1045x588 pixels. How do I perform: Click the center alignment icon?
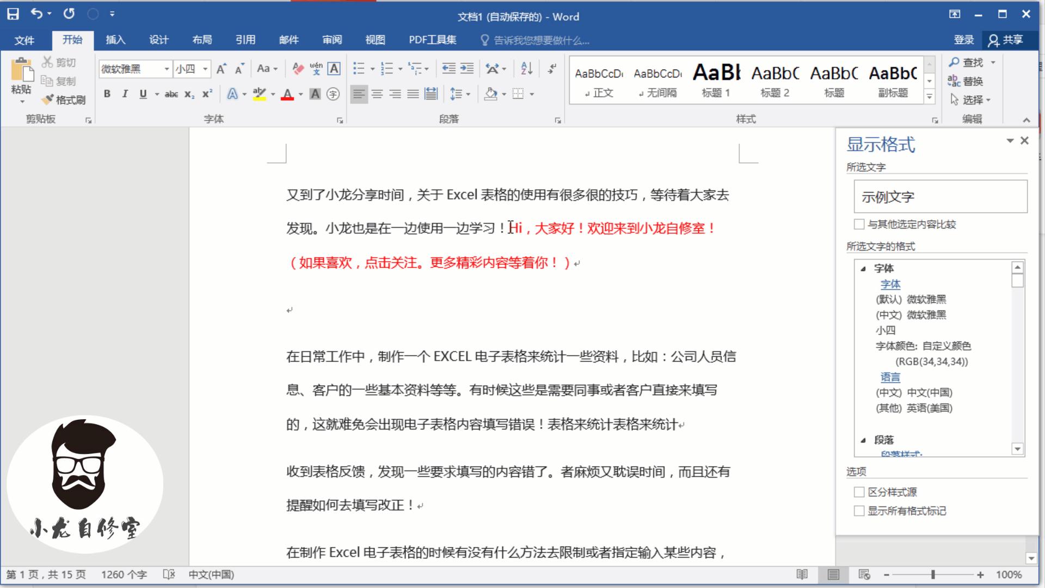pyautogui.click(x=377, y=94)
